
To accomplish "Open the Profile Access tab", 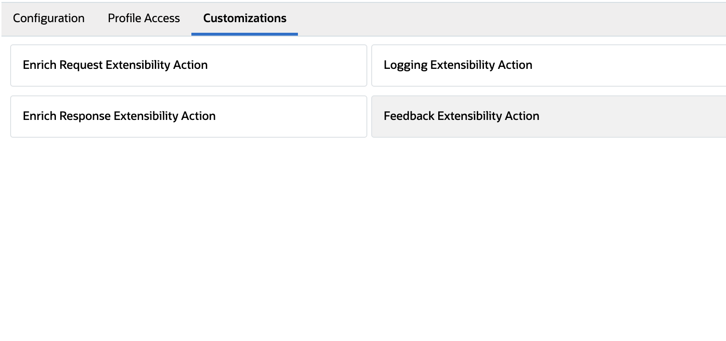I will pos(143,18).
